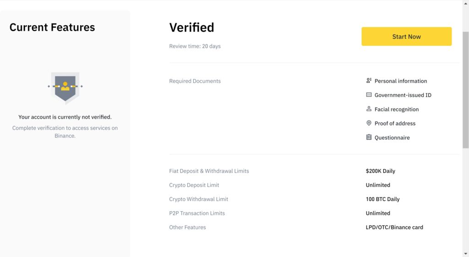
Task: Click the Government-issued ID card icon
Action: (369, 95)
